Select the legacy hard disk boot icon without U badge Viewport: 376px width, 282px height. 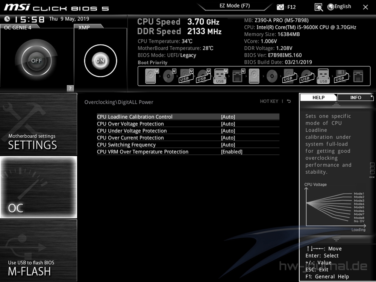tap(254, 76)
